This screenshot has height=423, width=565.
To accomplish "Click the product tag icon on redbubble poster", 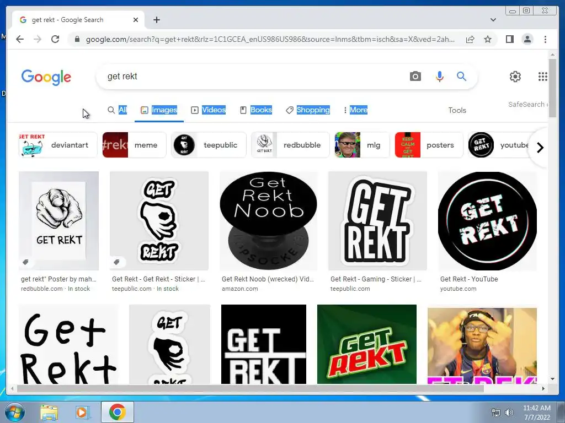I will (25, 262).
